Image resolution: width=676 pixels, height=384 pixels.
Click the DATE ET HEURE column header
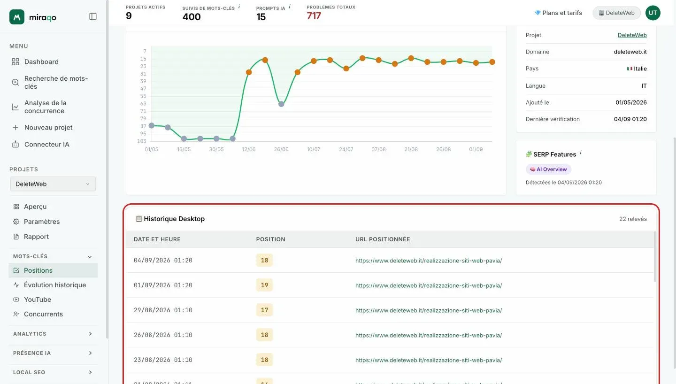tap(157, 239)
